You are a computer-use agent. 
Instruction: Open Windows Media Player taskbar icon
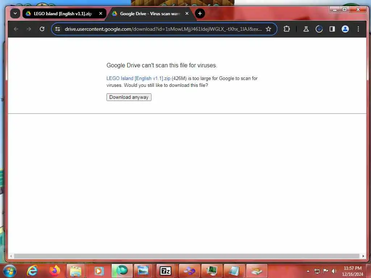click(x=99, y=271)
